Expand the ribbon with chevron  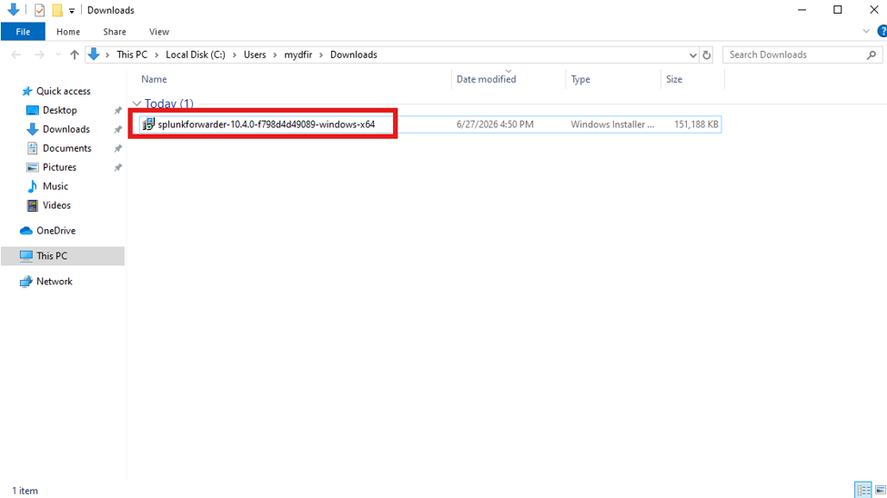pyautogui.click(x=866, y=31)
